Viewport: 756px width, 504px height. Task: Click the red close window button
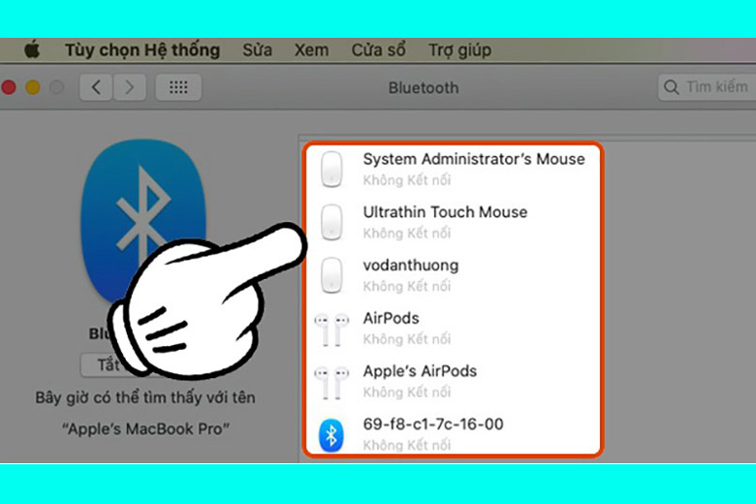coord(9,87)
